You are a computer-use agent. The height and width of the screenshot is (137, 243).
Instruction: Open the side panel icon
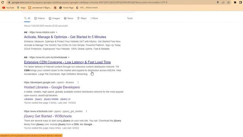(x=240, y=2)
